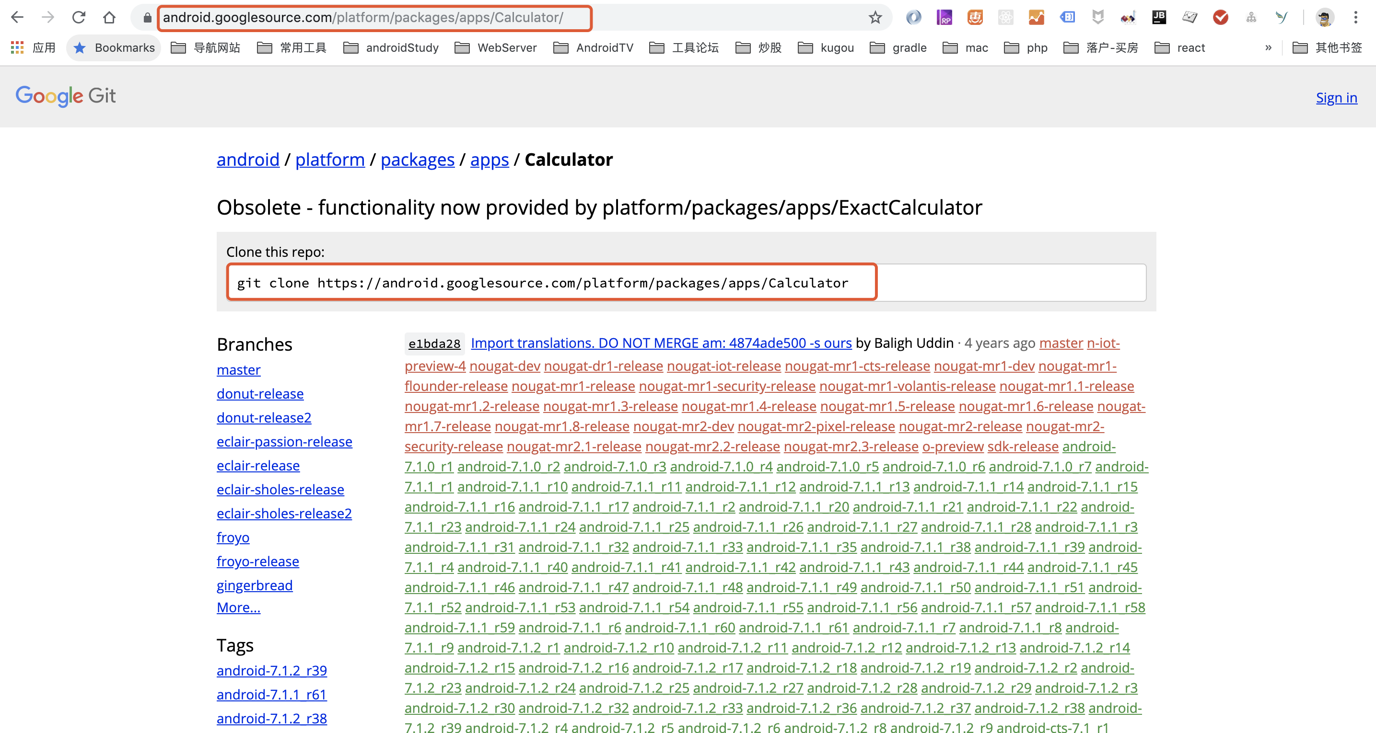The width and height of the screenshot is (1376, 733).
Task: Open the blue Tag Assistant extension
Action: 1067,18
